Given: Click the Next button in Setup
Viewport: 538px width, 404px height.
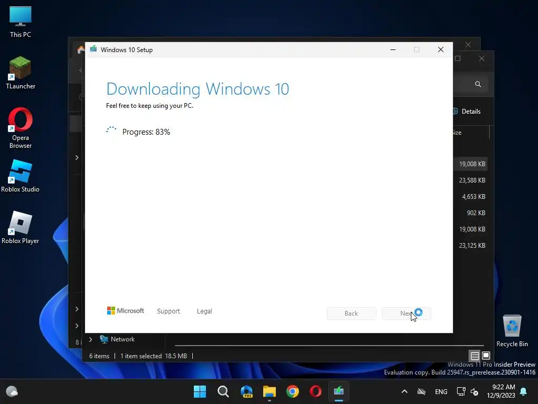Looking at the screenshot, I should tap(407, 314).
